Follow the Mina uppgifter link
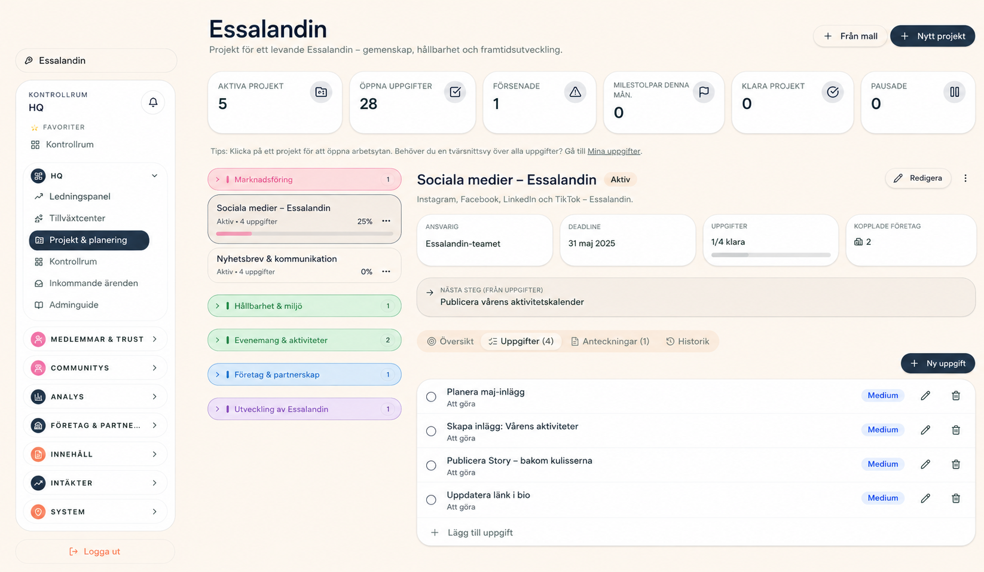This screenshot has width=984, height=572. coord(613,151)
